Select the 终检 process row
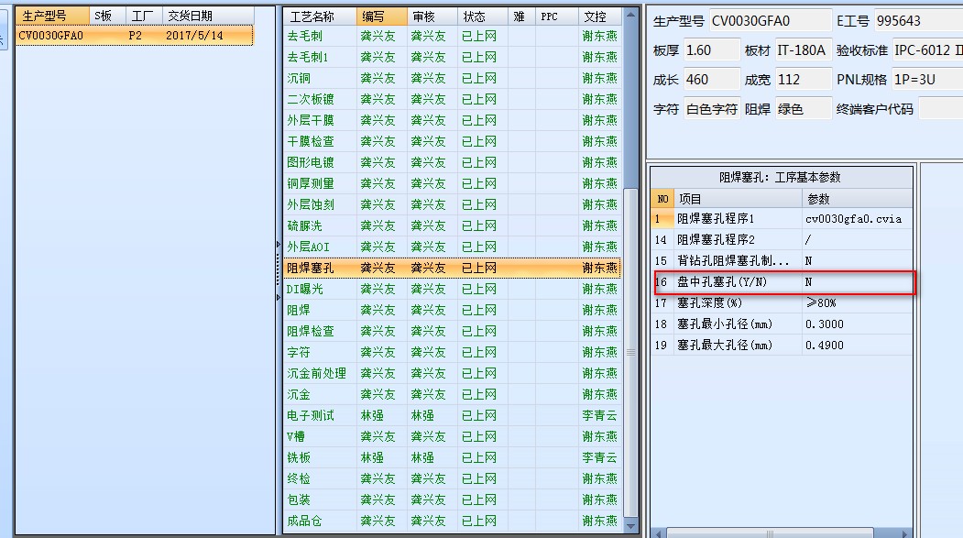Viewport: 963px width, 538px height. 453,478
